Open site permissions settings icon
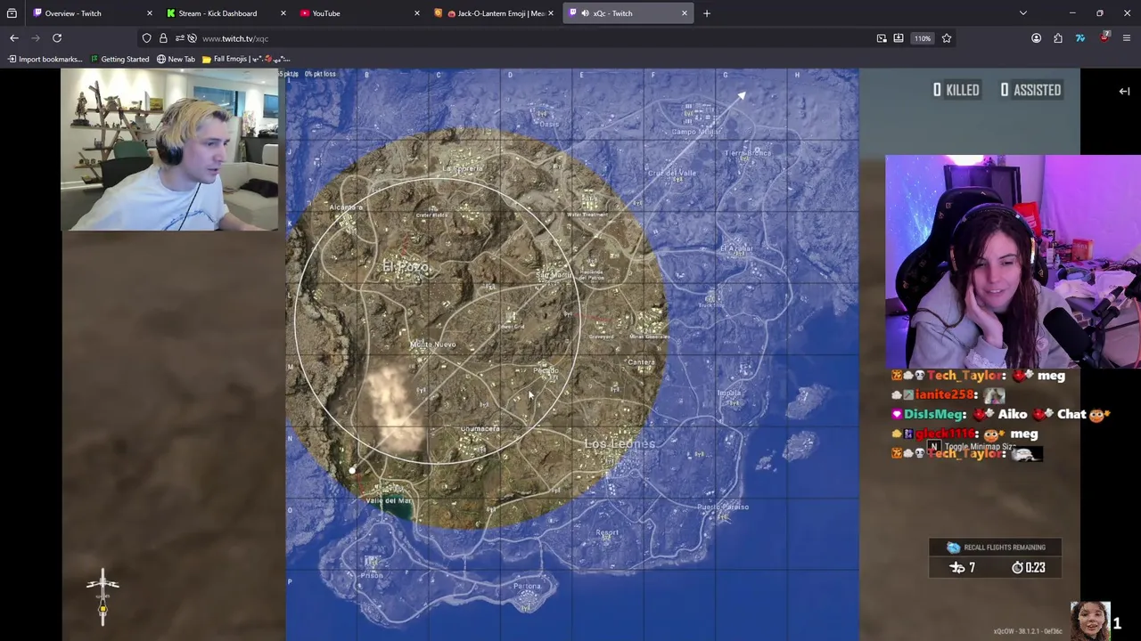 tap(179, 38)
